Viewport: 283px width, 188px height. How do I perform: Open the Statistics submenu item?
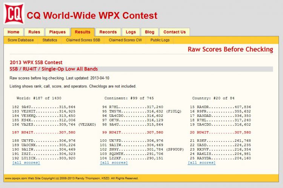point(50,40)
